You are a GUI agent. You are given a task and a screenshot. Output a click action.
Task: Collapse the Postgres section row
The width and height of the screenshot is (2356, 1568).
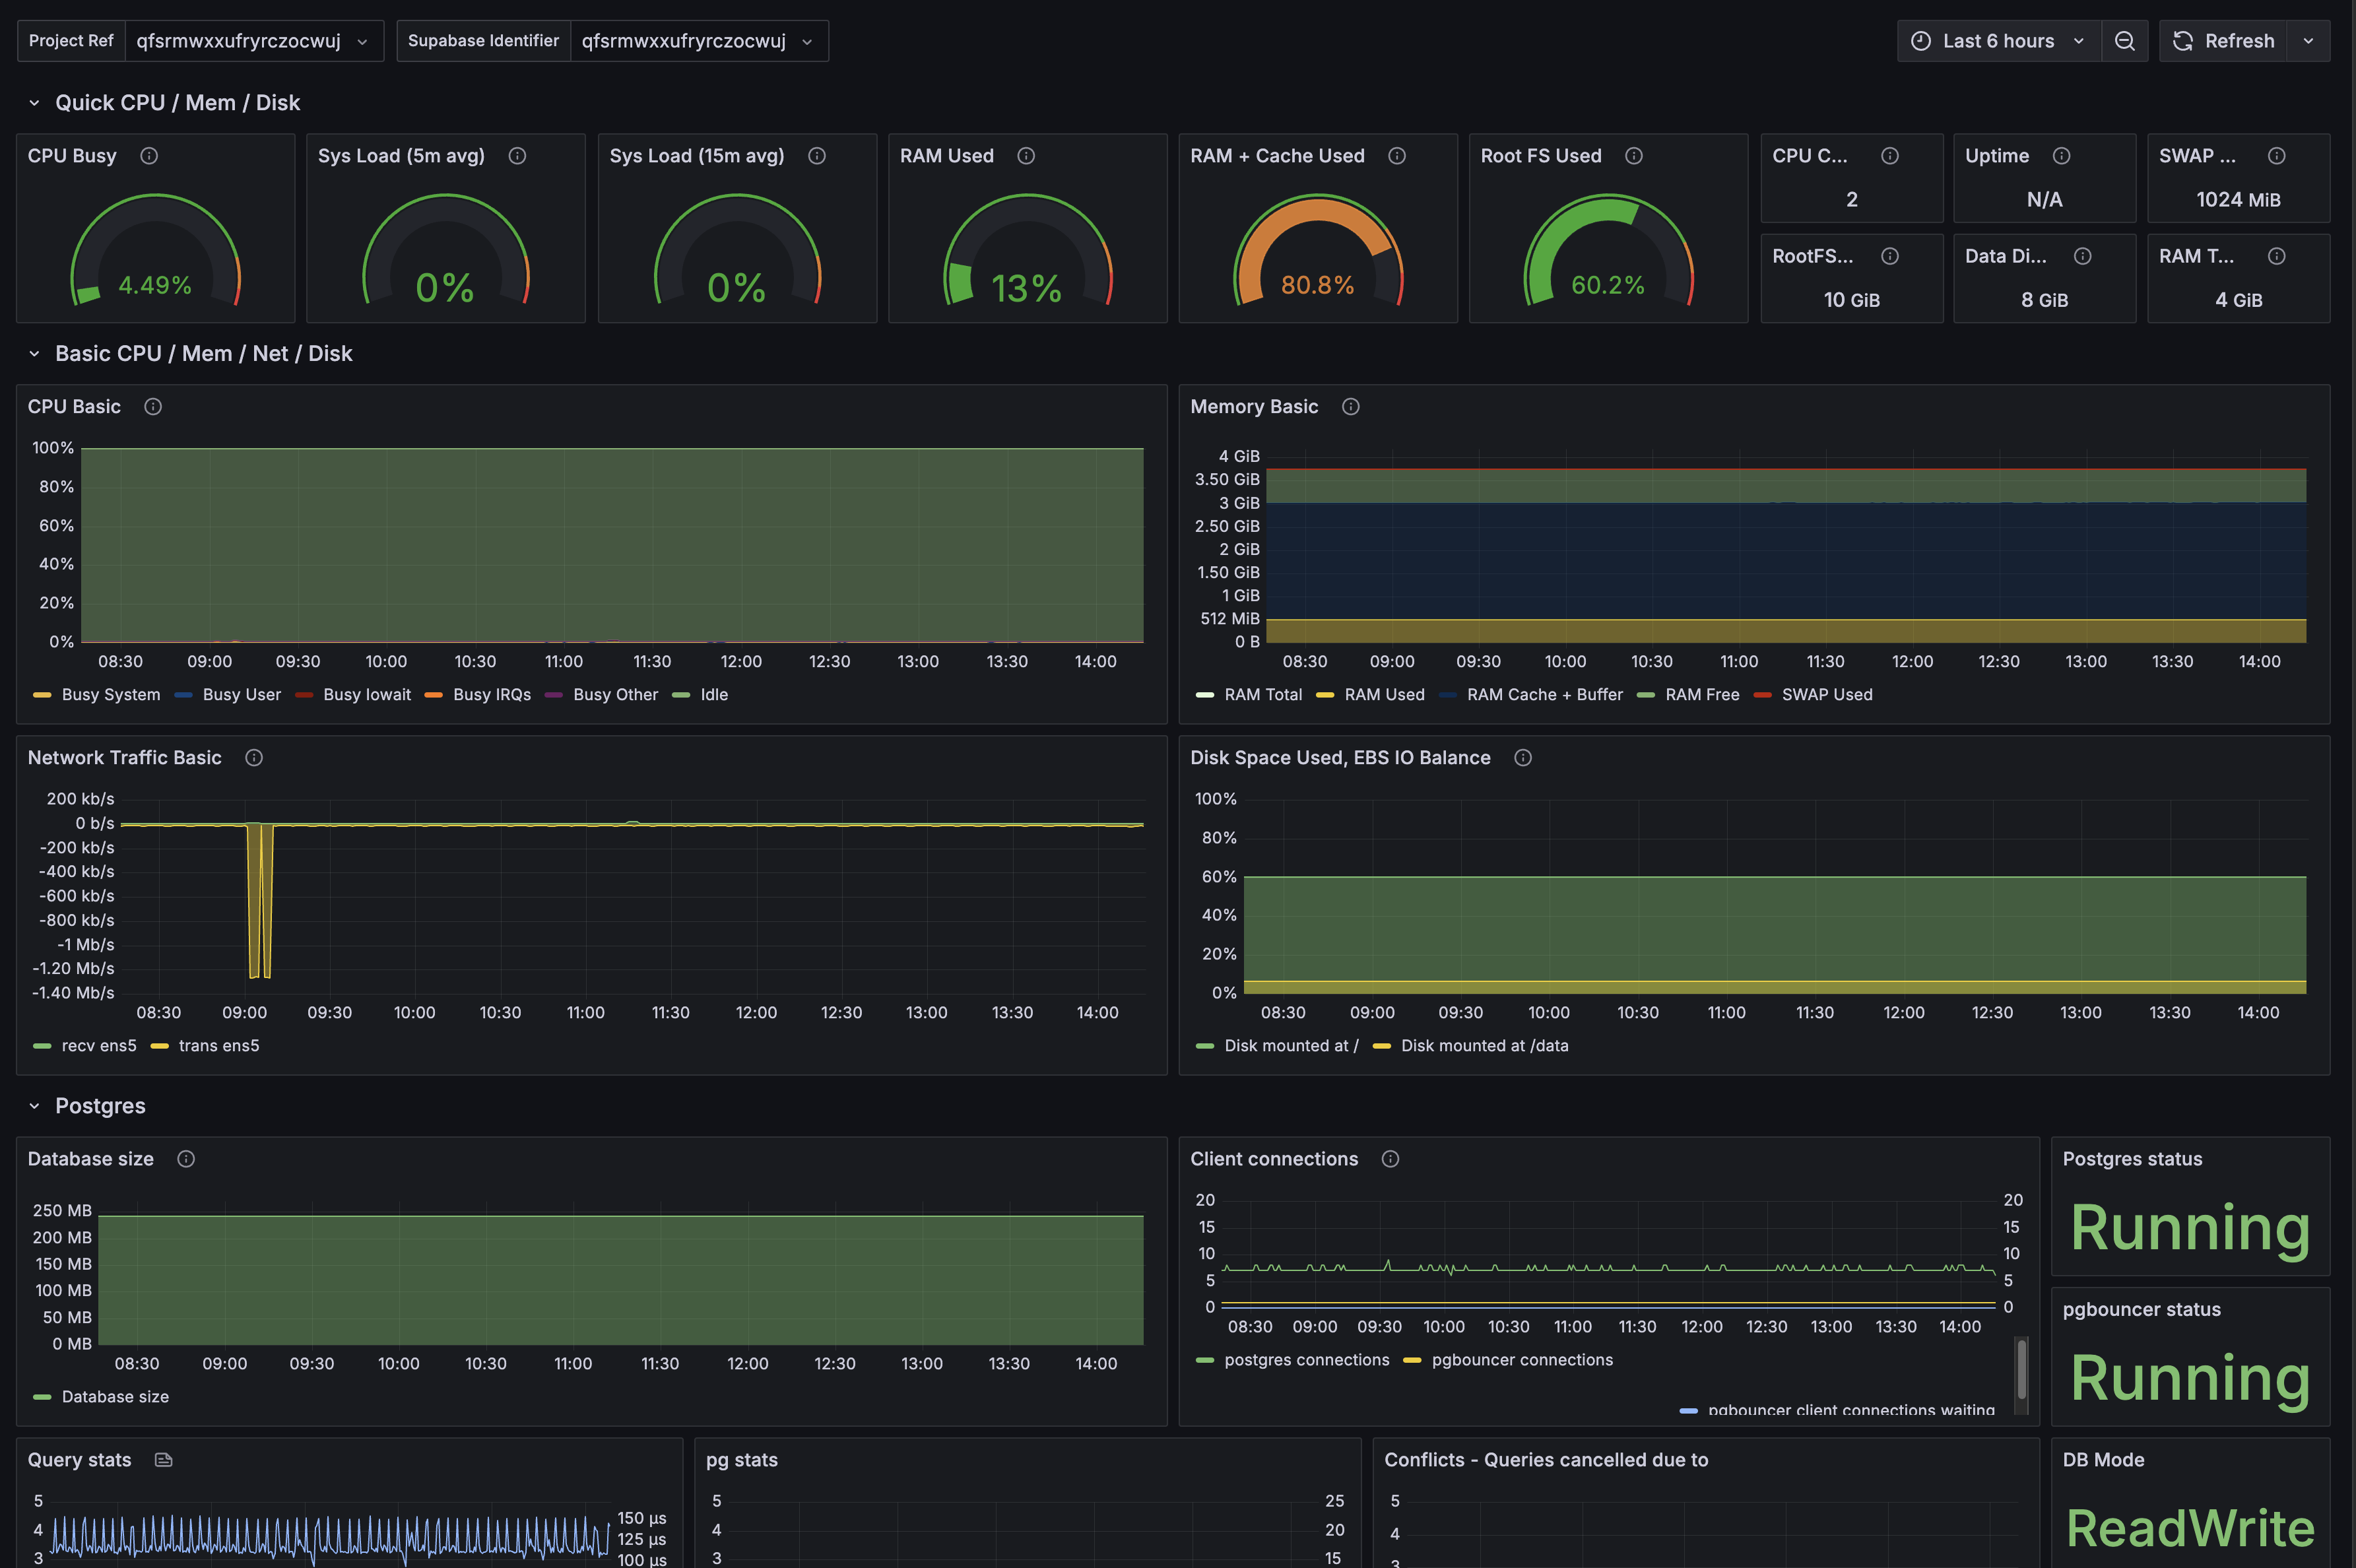tap(34, 1106)
